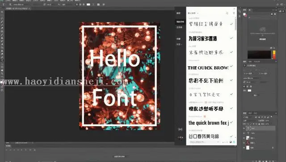The width and height of the screenshot is (286, 162).
Task: Click the Font layer thumbnail
Action: 248,128
